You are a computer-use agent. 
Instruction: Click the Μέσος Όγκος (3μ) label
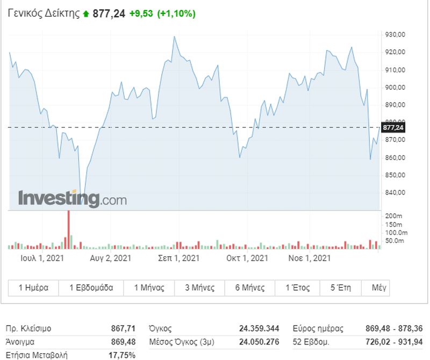(x=182, y=342)
